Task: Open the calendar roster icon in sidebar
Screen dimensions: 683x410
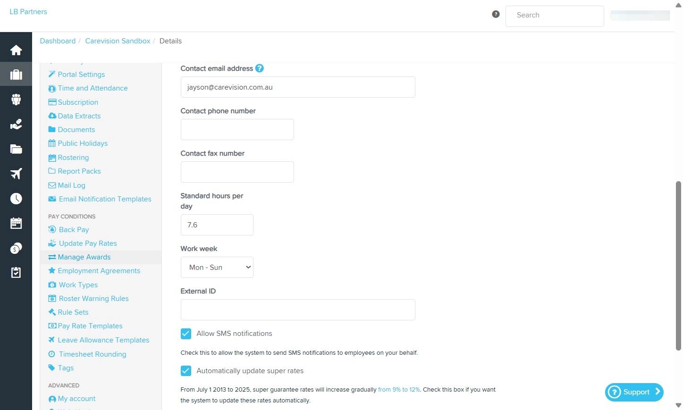Action: coord(16,223)
